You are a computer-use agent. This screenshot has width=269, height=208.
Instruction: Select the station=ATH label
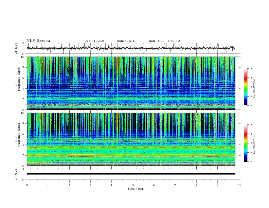(x=126, y=41)
